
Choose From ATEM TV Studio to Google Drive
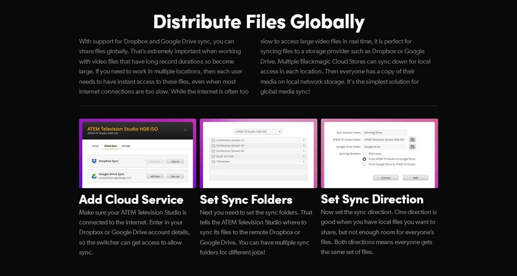pyautogui.click(x=364, y=159)
